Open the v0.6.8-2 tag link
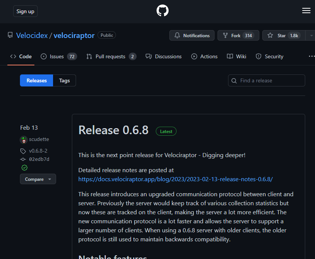315x259 pixels. click(38, 151)
